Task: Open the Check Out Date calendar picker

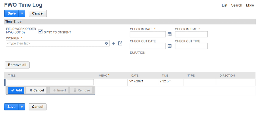Action: click(170, 46)
